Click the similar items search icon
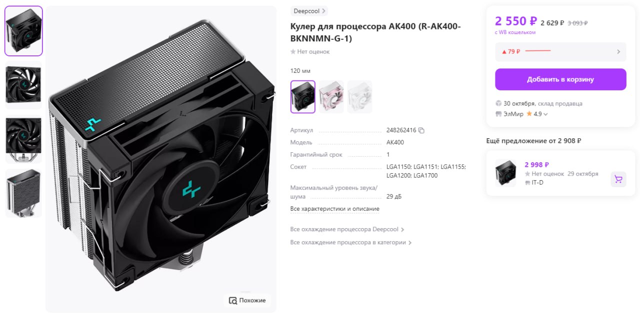640x315 pixels. [232, 301]
